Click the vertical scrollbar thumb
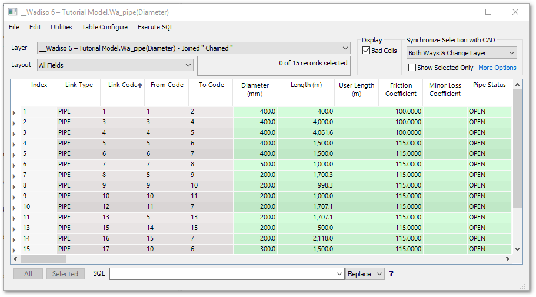536x297 pixels. (518, 148)
